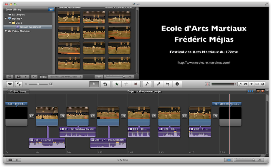Toggle chapter markers display
272x168 pixels.
(262, 91)
